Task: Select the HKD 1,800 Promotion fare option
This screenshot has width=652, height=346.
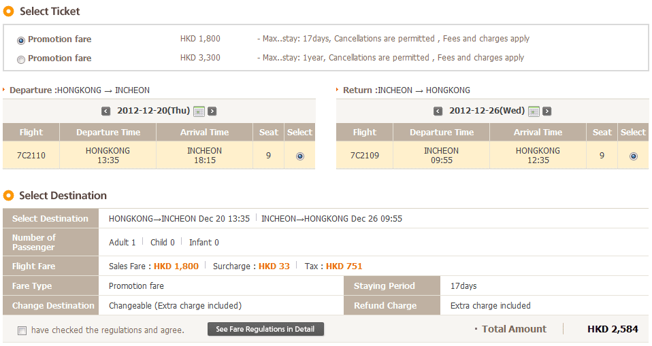Action: point(21,40)
